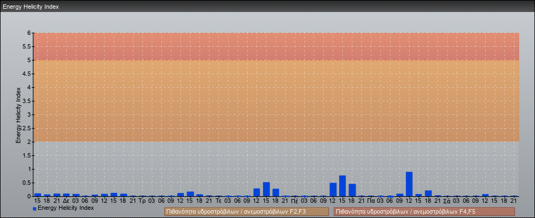Click the y-axis value 0

click(x=30, y=196)
